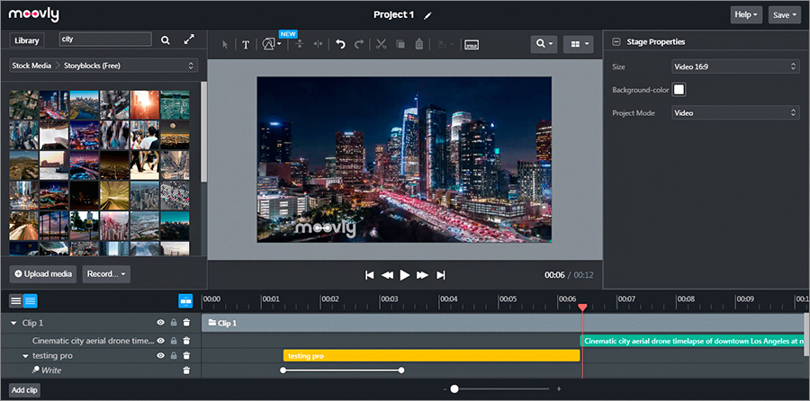Expand the library panel with arrows icon
Image resolution: width=810 pixels, height=401 pixels.
(190, 40)
